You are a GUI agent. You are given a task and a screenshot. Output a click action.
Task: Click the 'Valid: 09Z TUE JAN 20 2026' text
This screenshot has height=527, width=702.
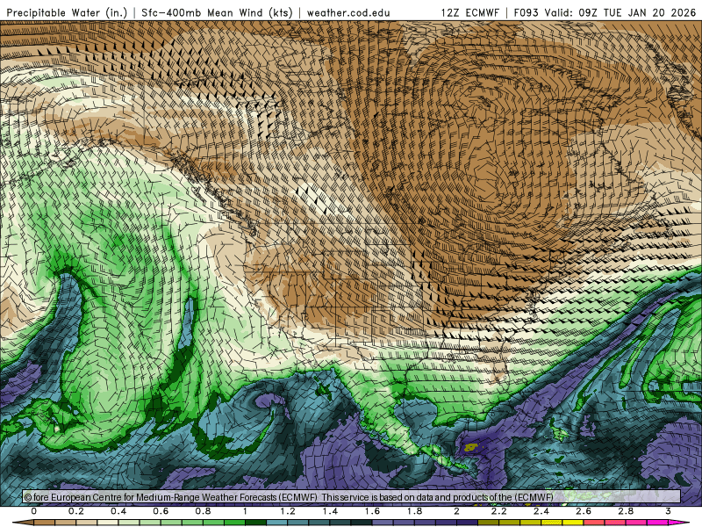click(620, 13)
